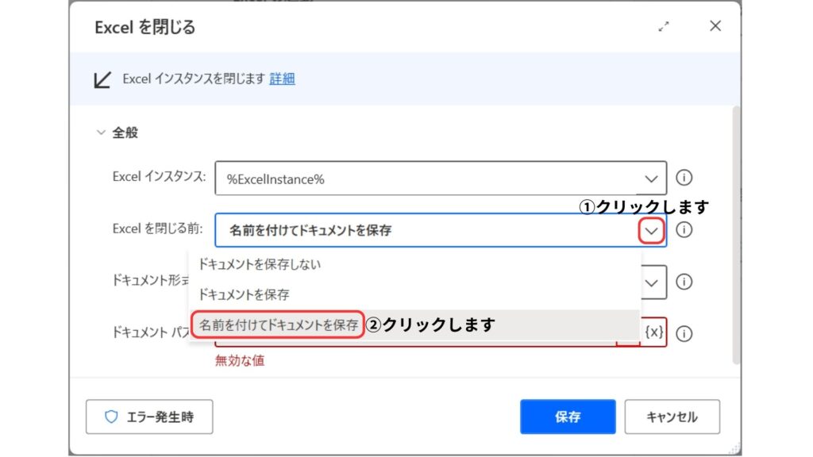Show info for ドキュメント パス field
Viewport: 813px width, 457px height.
[684, 333]
